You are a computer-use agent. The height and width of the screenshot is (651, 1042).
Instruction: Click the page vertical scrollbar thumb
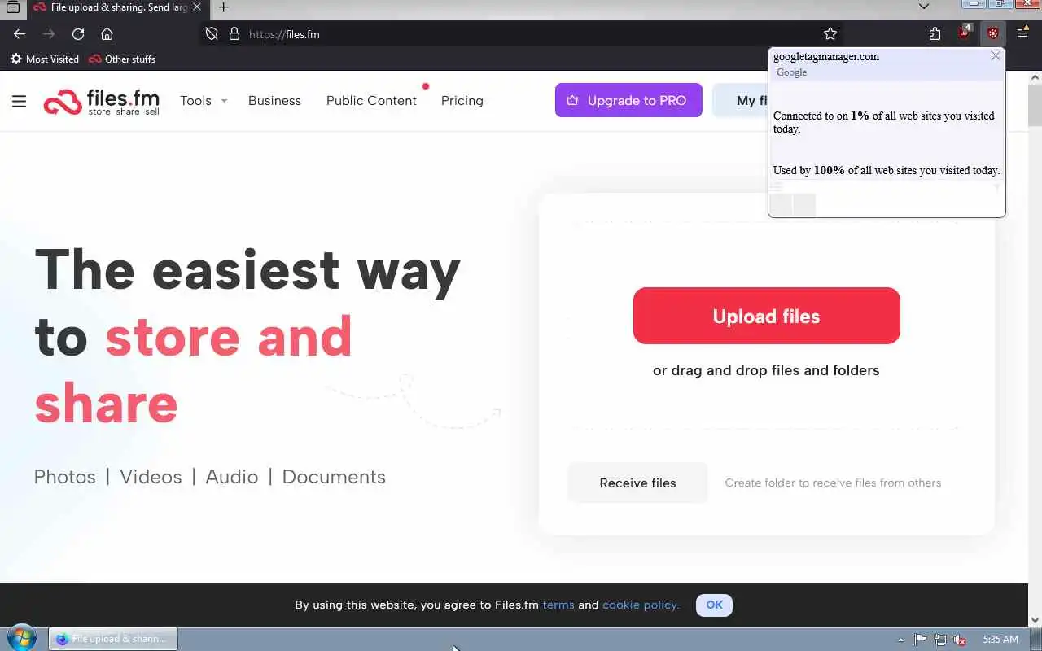click(x=1035, y=106)
